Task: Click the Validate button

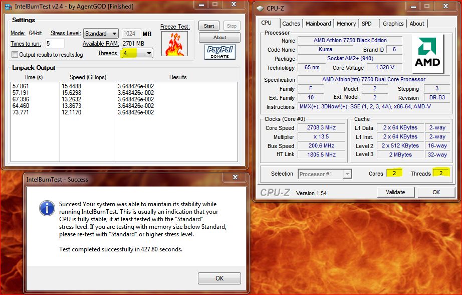Action: [x=396, y=192]
